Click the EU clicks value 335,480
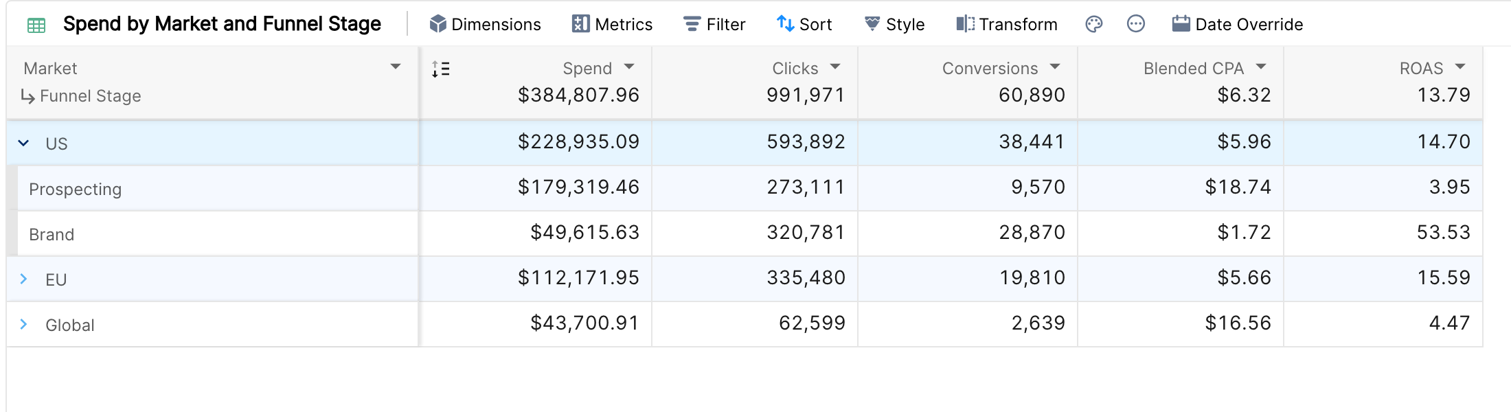1511x412 pixels. (806, 277)
